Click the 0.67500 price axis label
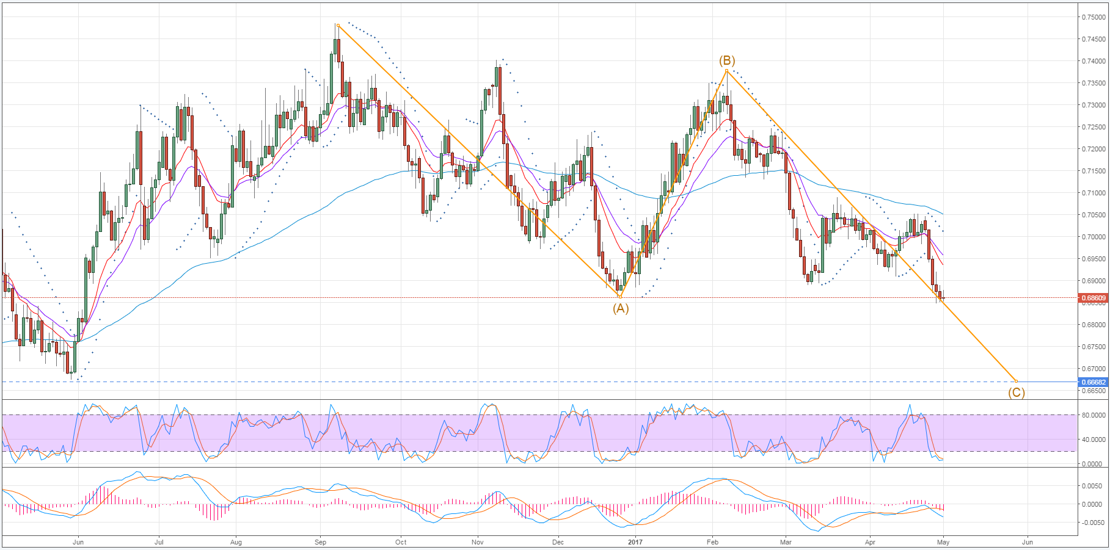The height and width of the screenshot is (550, 1110). point(1094,347)
